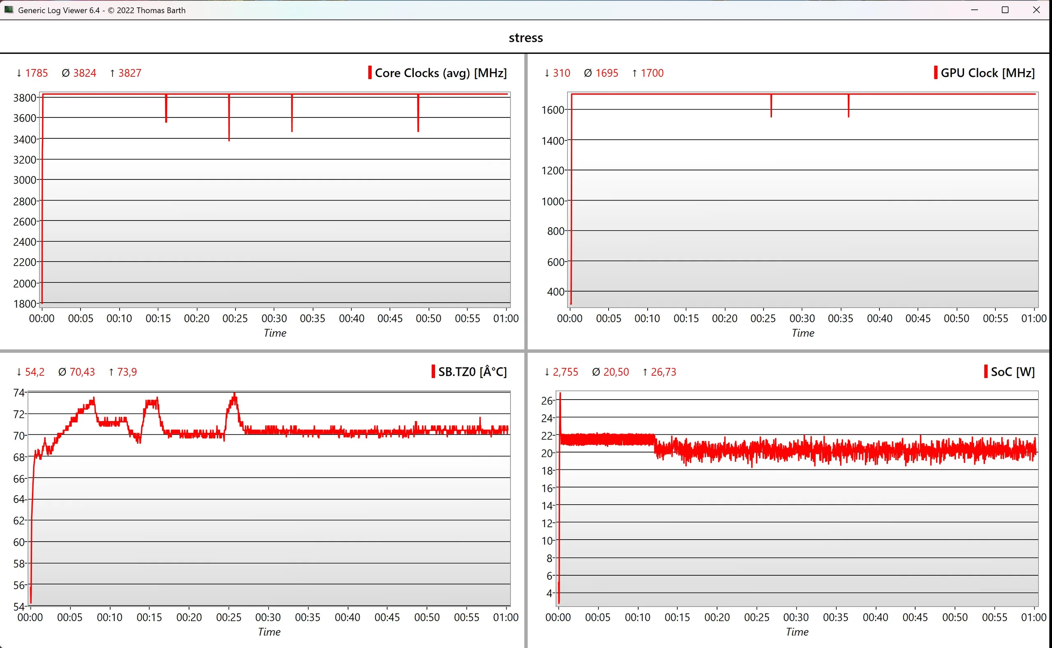Click the Time axis label under SB.TZ0 chart
This screenshot has height=648, width=1052.
pos(269,632)
